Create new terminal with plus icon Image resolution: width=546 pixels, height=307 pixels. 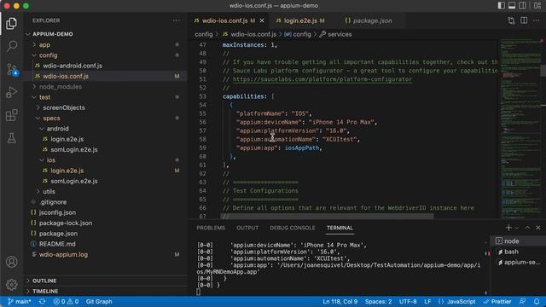click(x=508, y=228)
